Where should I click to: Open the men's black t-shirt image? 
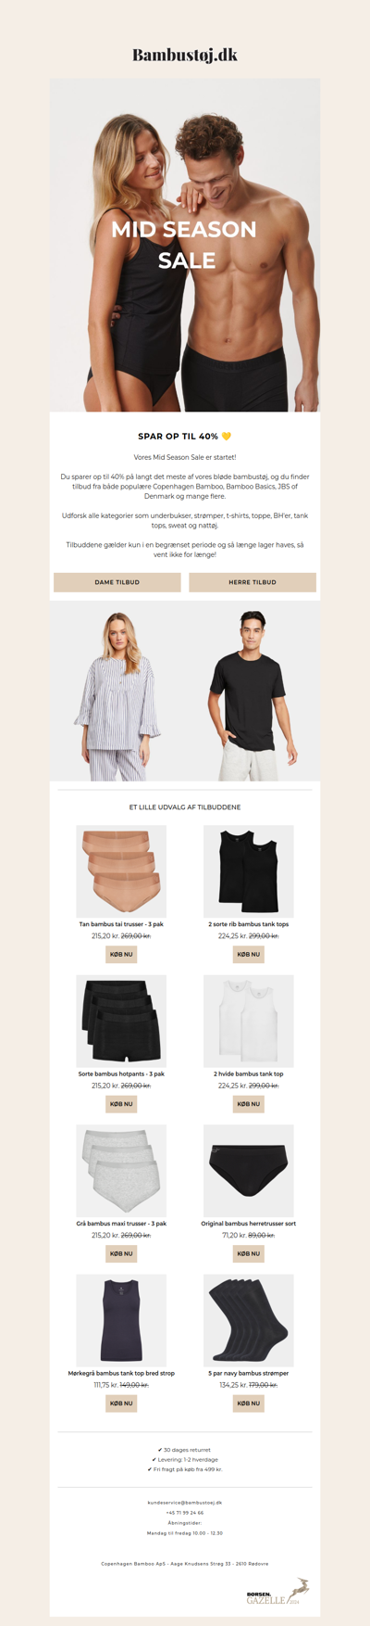[253, 692]
